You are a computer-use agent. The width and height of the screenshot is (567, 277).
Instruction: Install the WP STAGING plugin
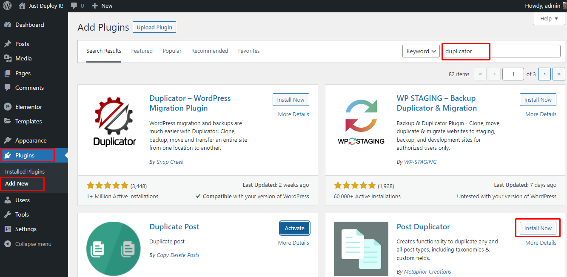pos(538,100)
